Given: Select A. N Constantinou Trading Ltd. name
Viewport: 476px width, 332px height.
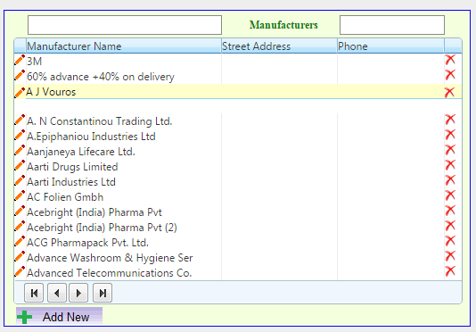Looking at the screenshot, I should pos(99,121).
